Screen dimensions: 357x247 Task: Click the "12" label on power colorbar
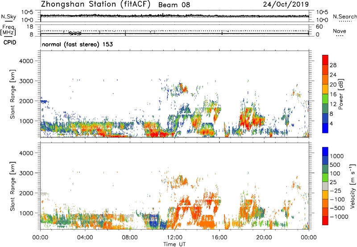(333, 104)
